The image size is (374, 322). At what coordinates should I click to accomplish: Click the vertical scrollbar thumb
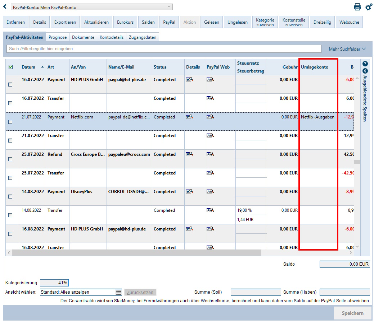point(357,162)
